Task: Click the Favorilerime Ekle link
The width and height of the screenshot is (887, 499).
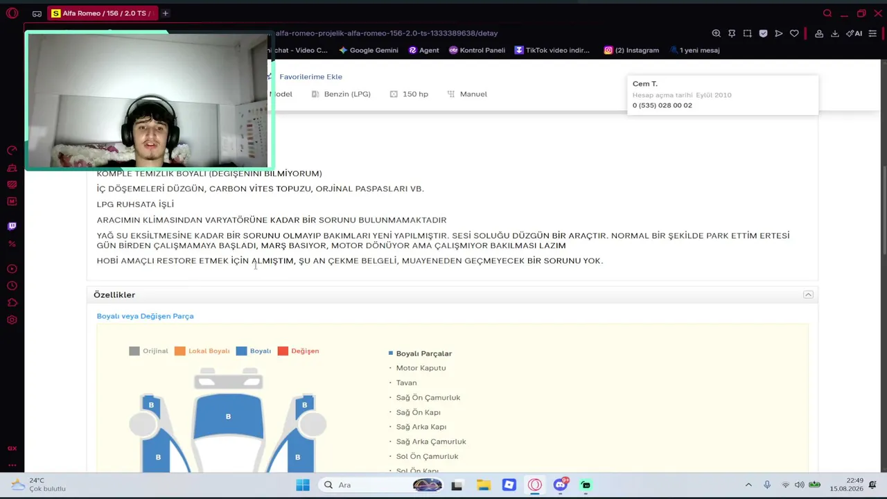Action: pyautogui.click(x=310, y=76)
